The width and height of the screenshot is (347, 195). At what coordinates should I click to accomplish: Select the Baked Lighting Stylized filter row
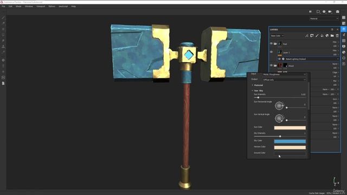click(x=309, y=59)
